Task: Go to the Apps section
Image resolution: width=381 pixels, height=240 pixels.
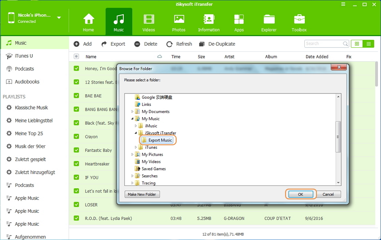Action: coord(239,22)
